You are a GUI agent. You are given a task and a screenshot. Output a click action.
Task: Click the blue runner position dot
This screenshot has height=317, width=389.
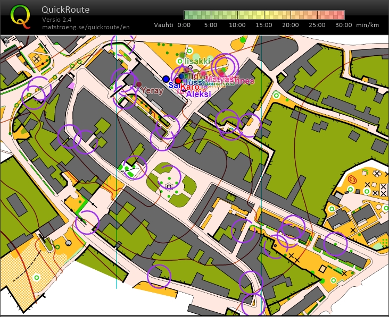point(166,79)
